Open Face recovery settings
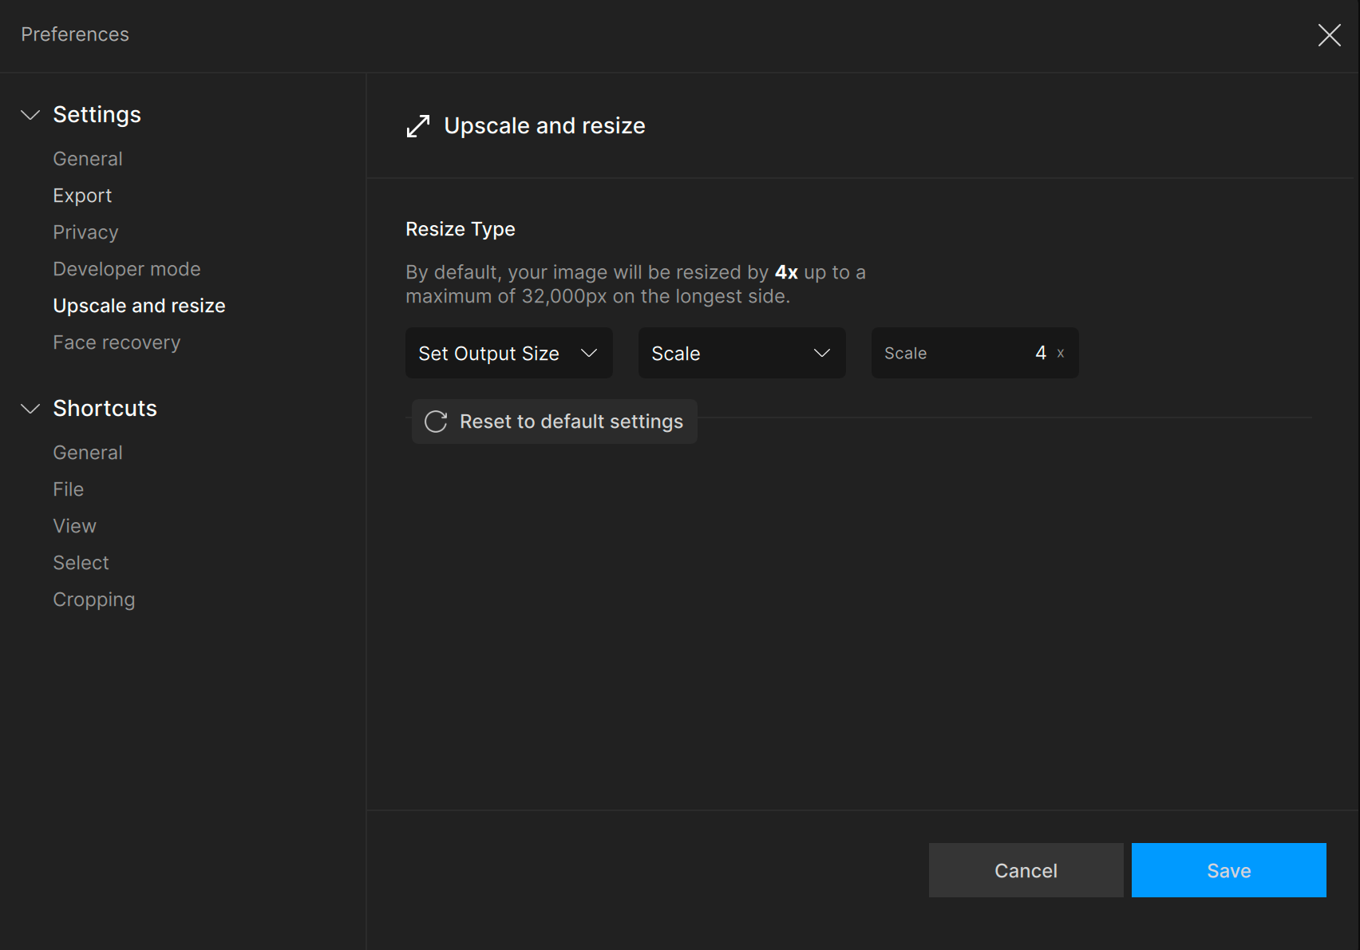 tap(117, 342)
